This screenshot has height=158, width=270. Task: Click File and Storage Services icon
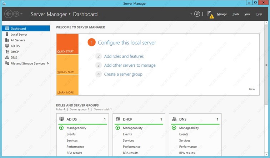pyautogui.click(x=7, y=63)
